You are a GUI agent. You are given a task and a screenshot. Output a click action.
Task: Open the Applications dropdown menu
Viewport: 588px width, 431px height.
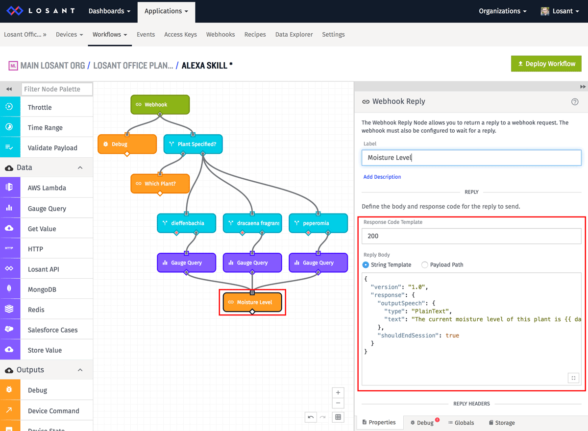tap(166, 11)
